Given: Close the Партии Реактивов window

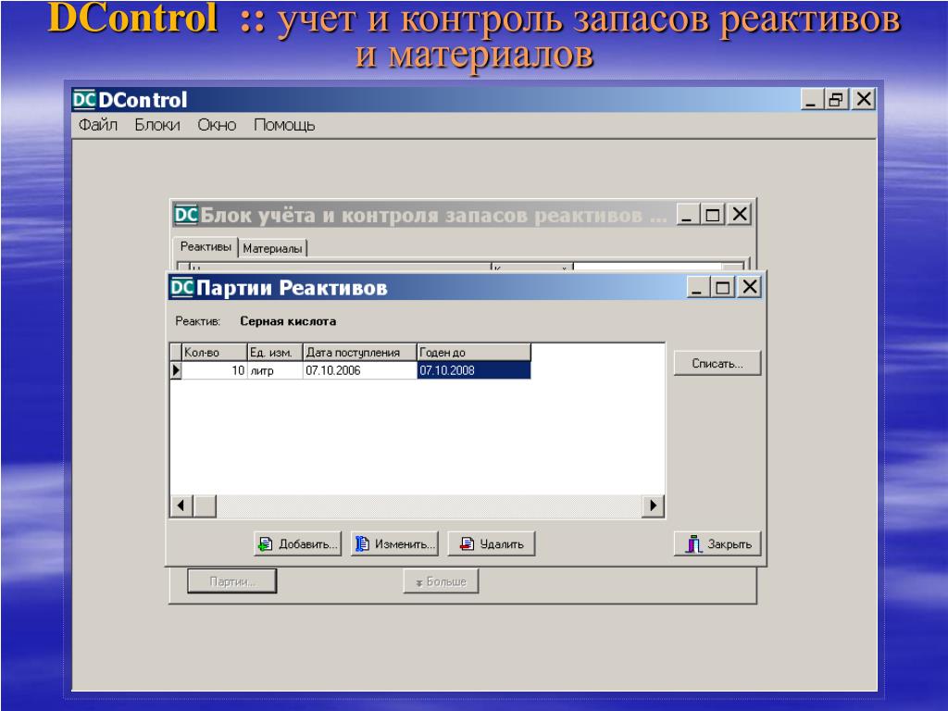Looking at the screenshot, I should pyautogui.click(x=750, y=287).
